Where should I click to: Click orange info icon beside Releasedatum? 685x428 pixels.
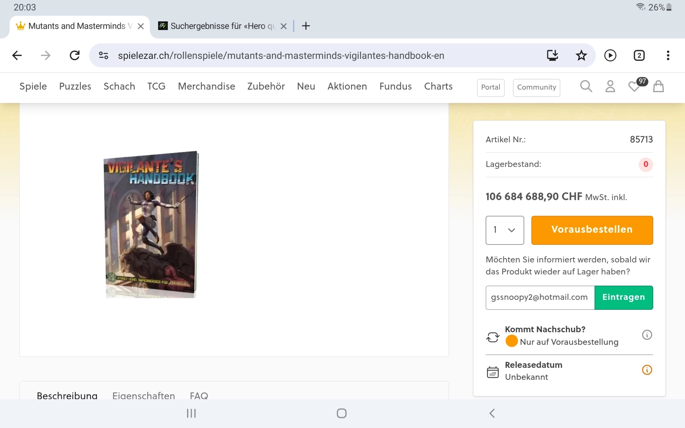click(x=647, y=370)
